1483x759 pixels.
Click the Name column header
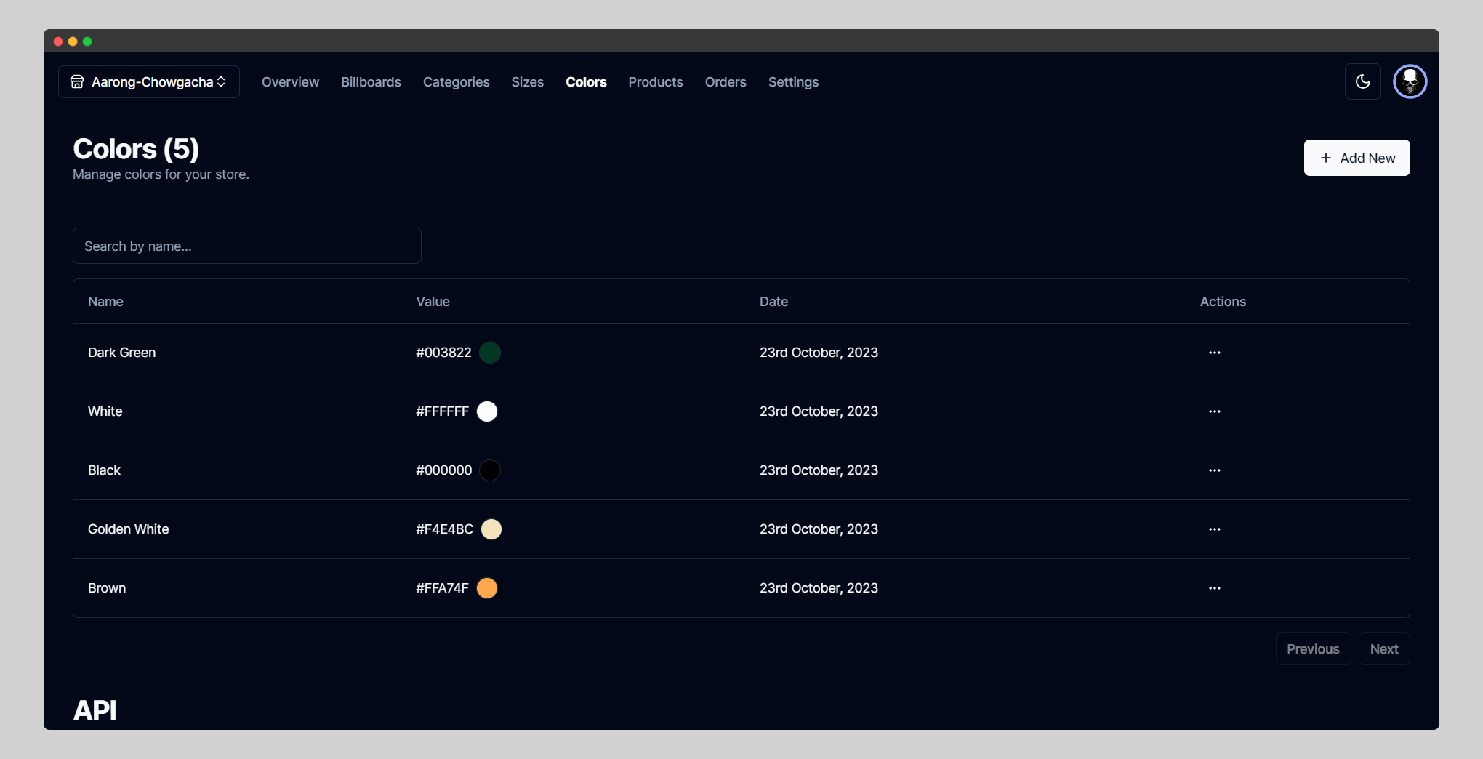pyautogui.click(x=105, y=302)
